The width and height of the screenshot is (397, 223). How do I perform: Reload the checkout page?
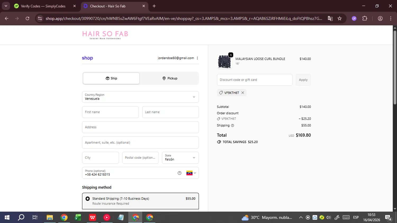click(x=28, y=19)
